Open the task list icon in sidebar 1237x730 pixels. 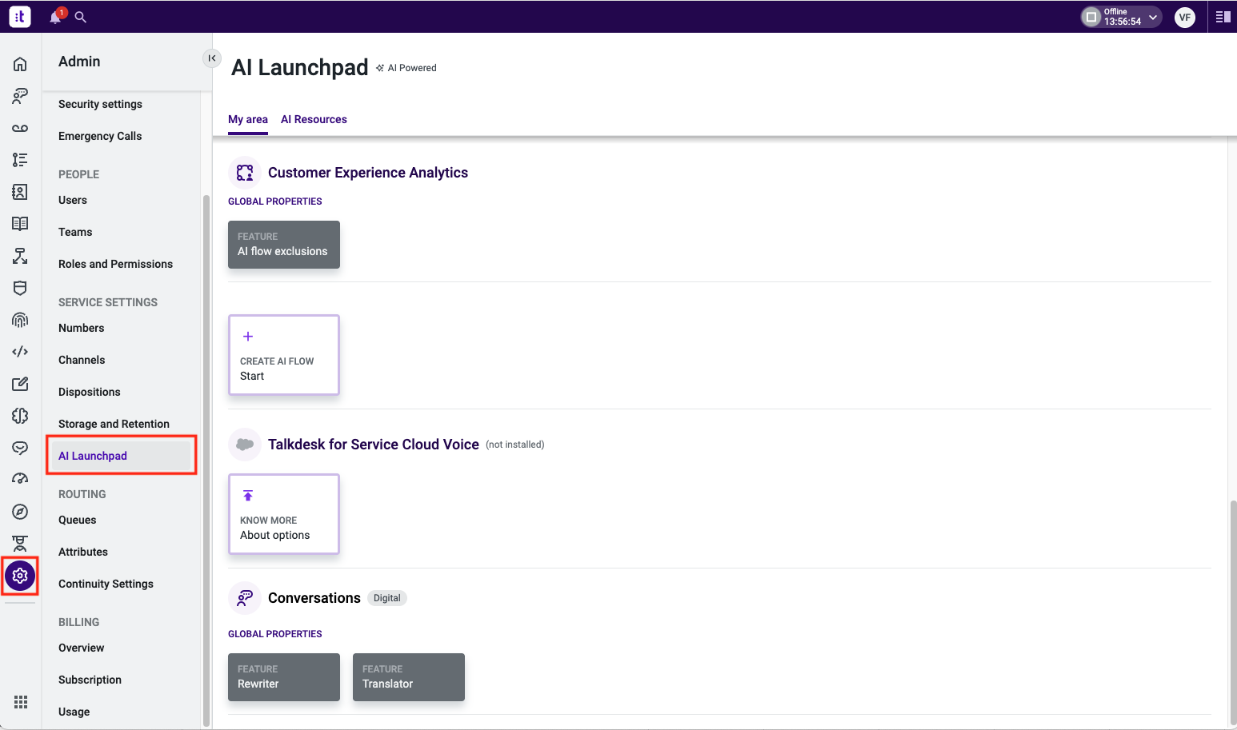(20, 160)
